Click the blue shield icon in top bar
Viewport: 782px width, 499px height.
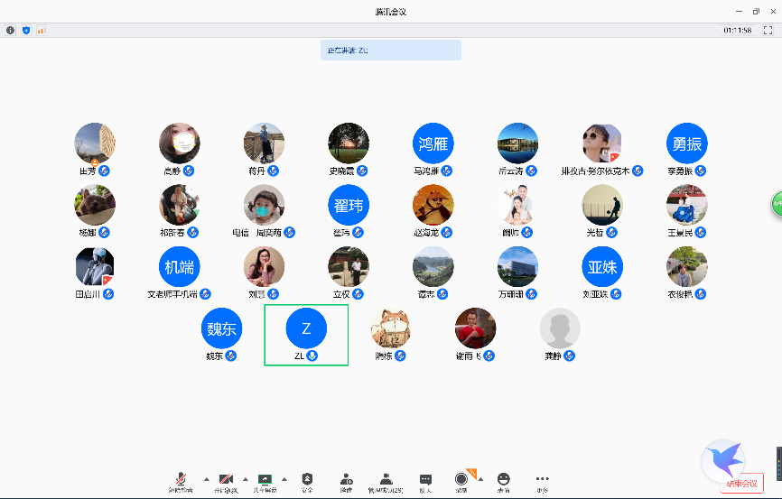pos(26,30)
